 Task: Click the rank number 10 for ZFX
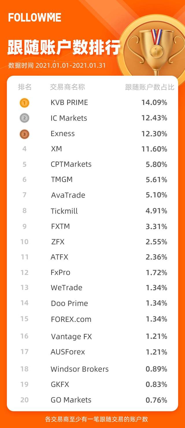tap(24, 242)
